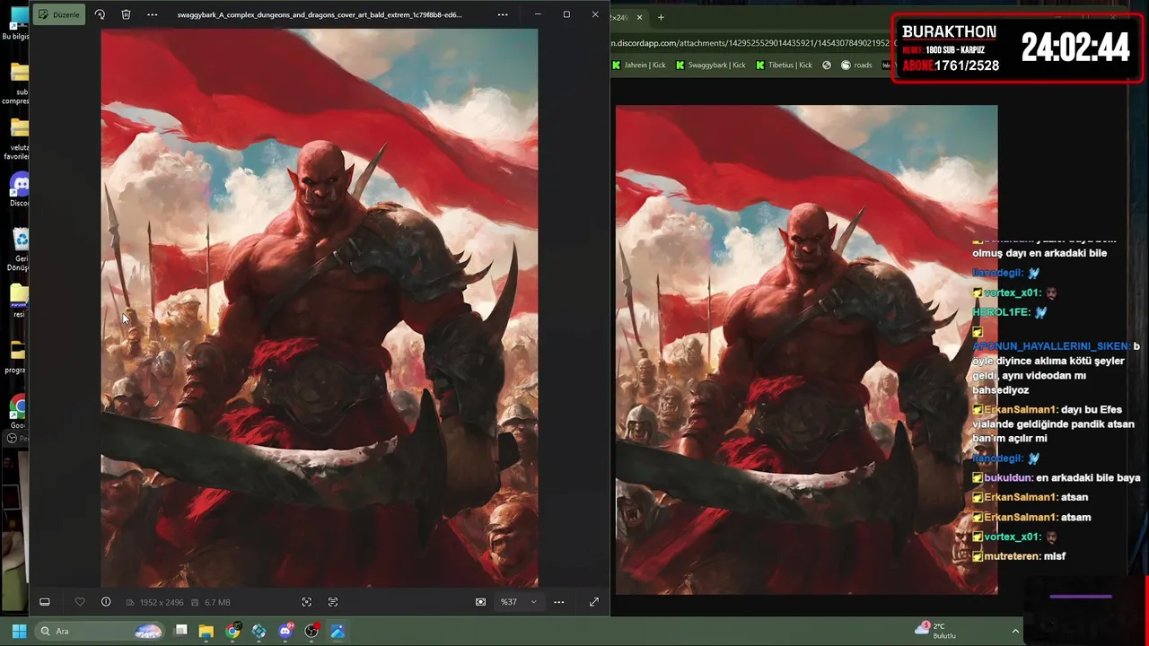Enter fullscreen with the expand arrows icon
Viewport: 1149px width, 646px height.
click(x=593, y=602)
